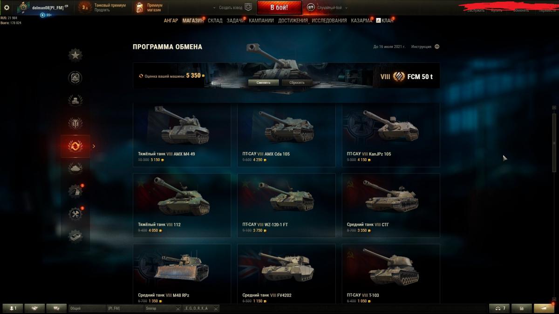Select the AMX M4 49 tank card
The image size is (559, 314).
pos(182,135)
